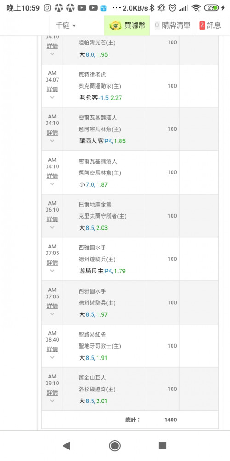Open the 購牌清單 tab
Image resolution: width=230 pixels, height=461 pixels.
click(x=172, y=25)
